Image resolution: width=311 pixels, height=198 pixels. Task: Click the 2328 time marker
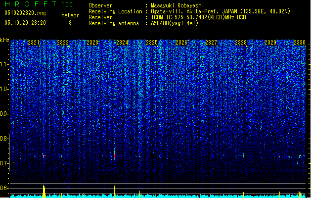pos(241,43)
